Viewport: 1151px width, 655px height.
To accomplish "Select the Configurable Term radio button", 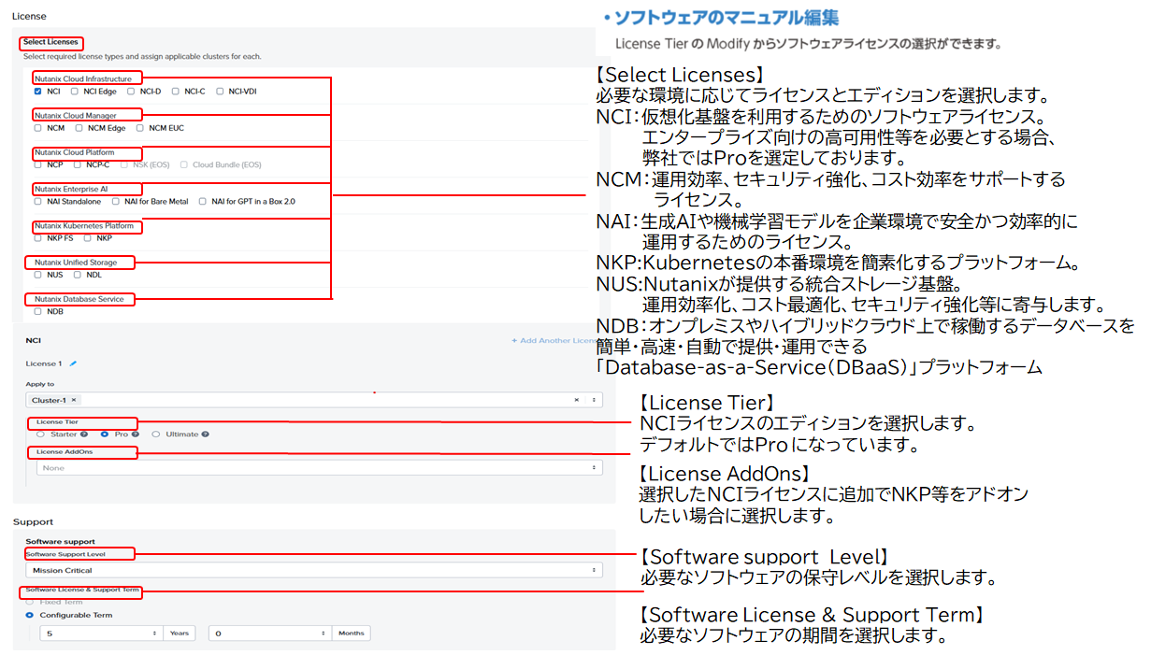I will 30,616.
